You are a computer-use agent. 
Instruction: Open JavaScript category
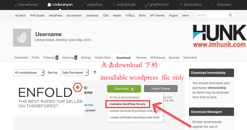pos(92,15)
